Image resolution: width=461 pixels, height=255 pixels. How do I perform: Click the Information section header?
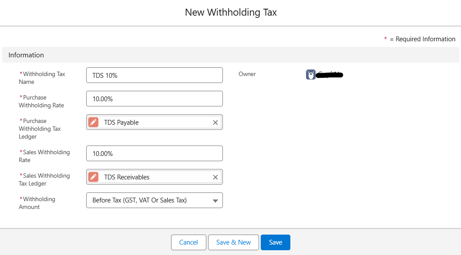26,55
